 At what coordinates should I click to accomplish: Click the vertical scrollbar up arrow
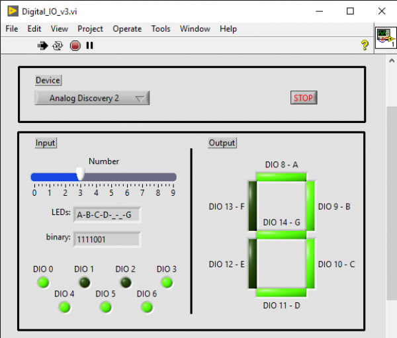pos(392,61)
